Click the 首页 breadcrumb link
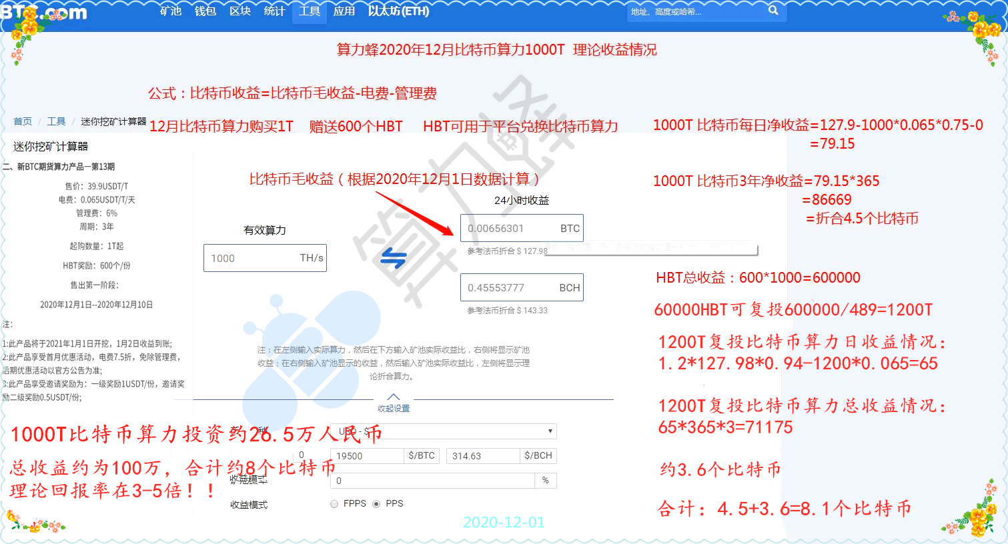Image resolution: width=1008 pixels, height=544 pixels. click(22, 121)
